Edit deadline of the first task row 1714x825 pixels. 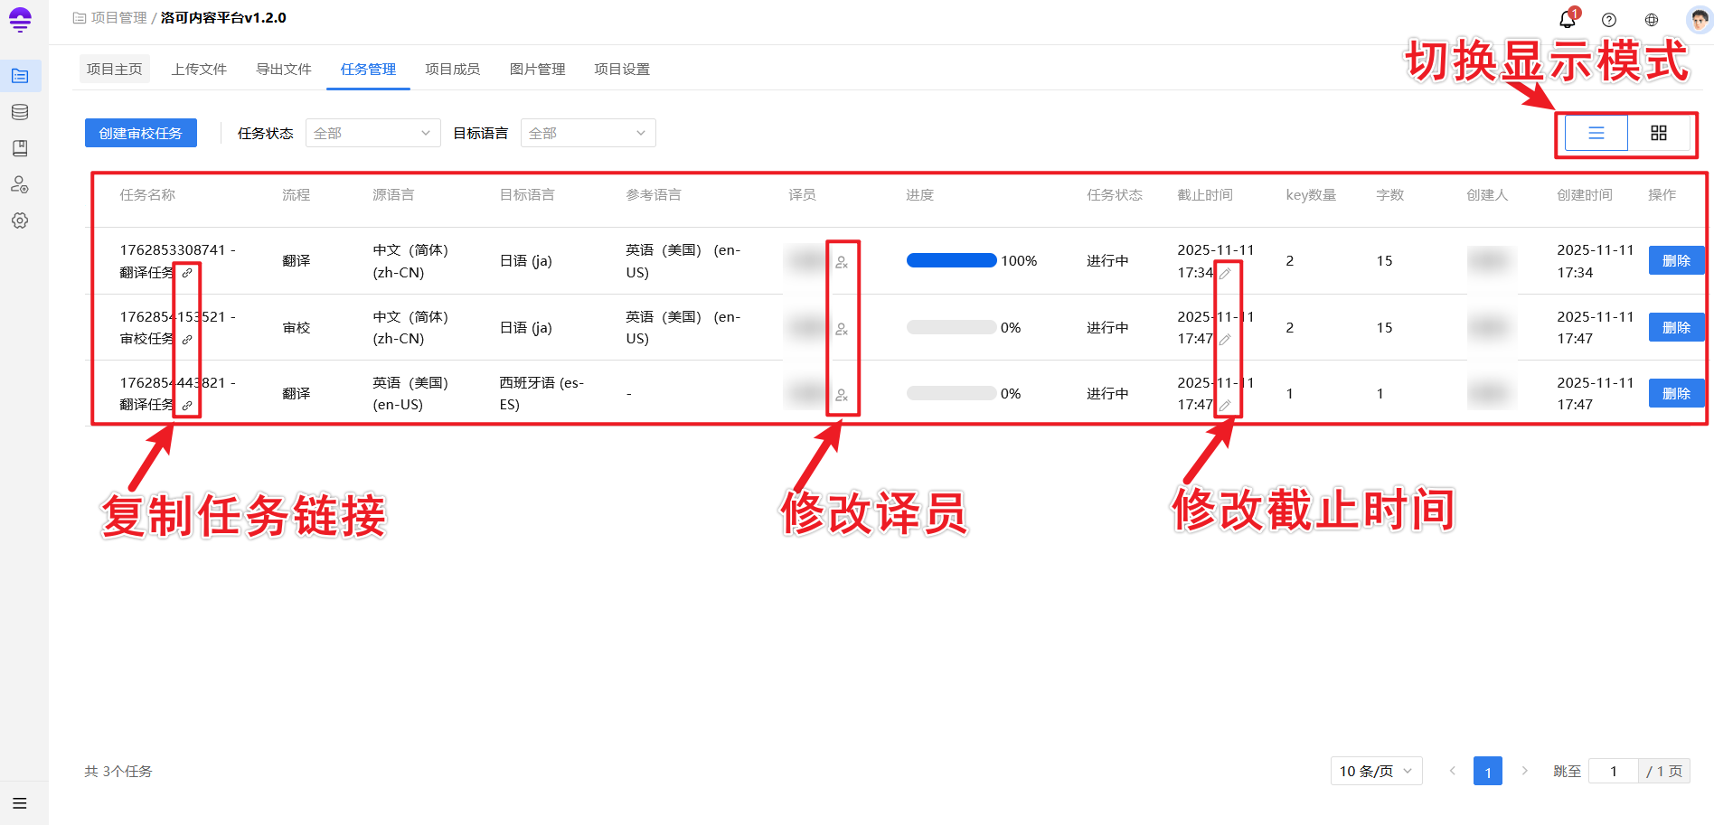pos(1225,273)
